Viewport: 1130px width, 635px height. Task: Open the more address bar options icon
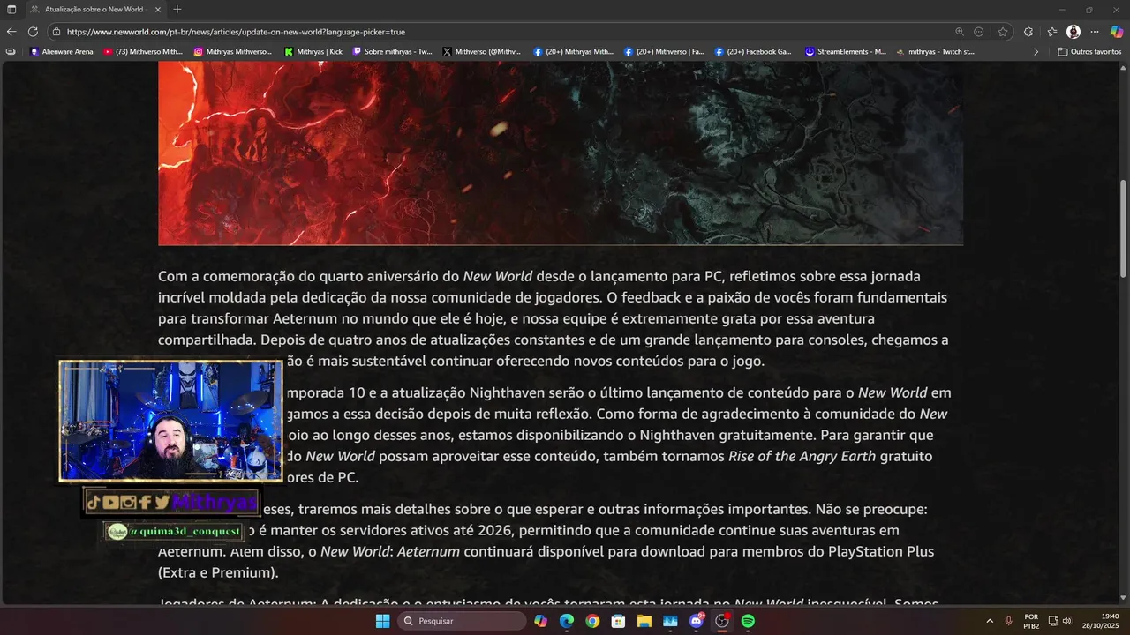(979, 32)
